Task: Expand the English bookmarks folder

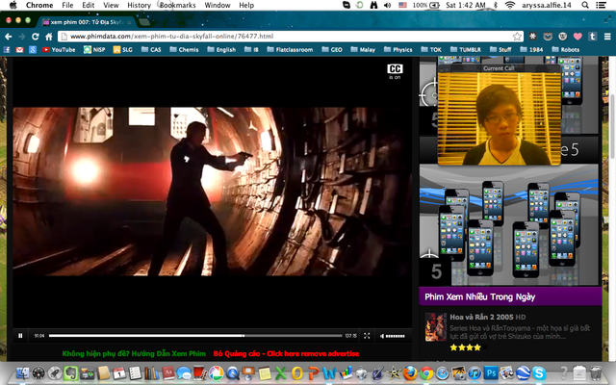Action: (221, 49)
